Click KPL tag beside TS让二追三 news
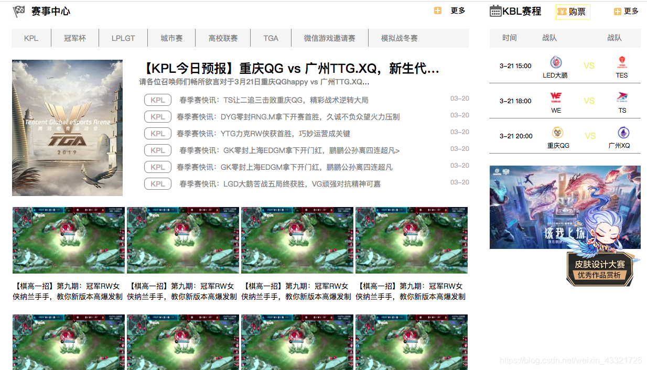Image resolution: width=647 pixels, height=370 pixels. pyautogui.click(x=158, y=100)
